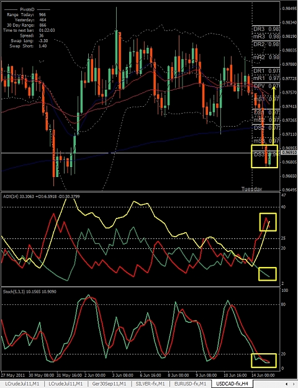Click the DS1 pivot level label
Image resolution: width=298 pixels, height=388 pixels.
tap(259, 112)
